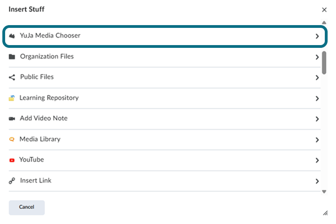Expand the Public Files chevron arrow
336x224 pixels.
coord(317,78)
